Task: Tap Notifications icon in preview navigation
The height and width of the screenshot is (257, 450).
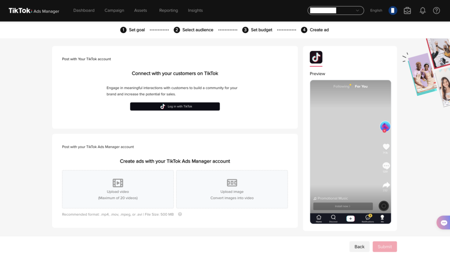Action: point(368,219)
